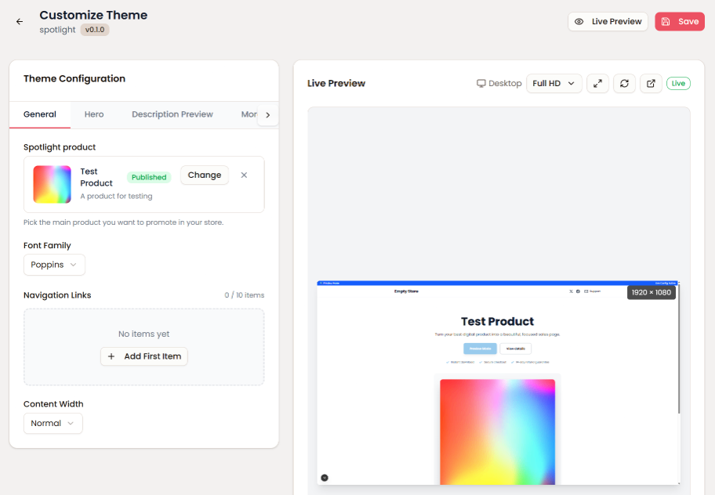Switch to the Hero tab

coord(94,114)
